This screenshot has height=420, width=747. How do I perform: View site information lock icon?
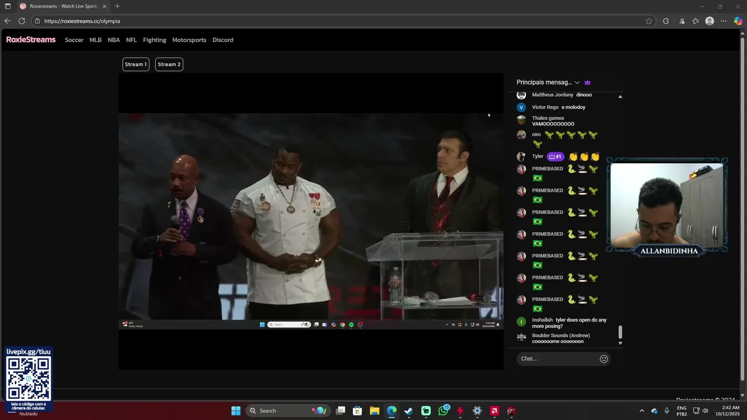coord(37,21)
